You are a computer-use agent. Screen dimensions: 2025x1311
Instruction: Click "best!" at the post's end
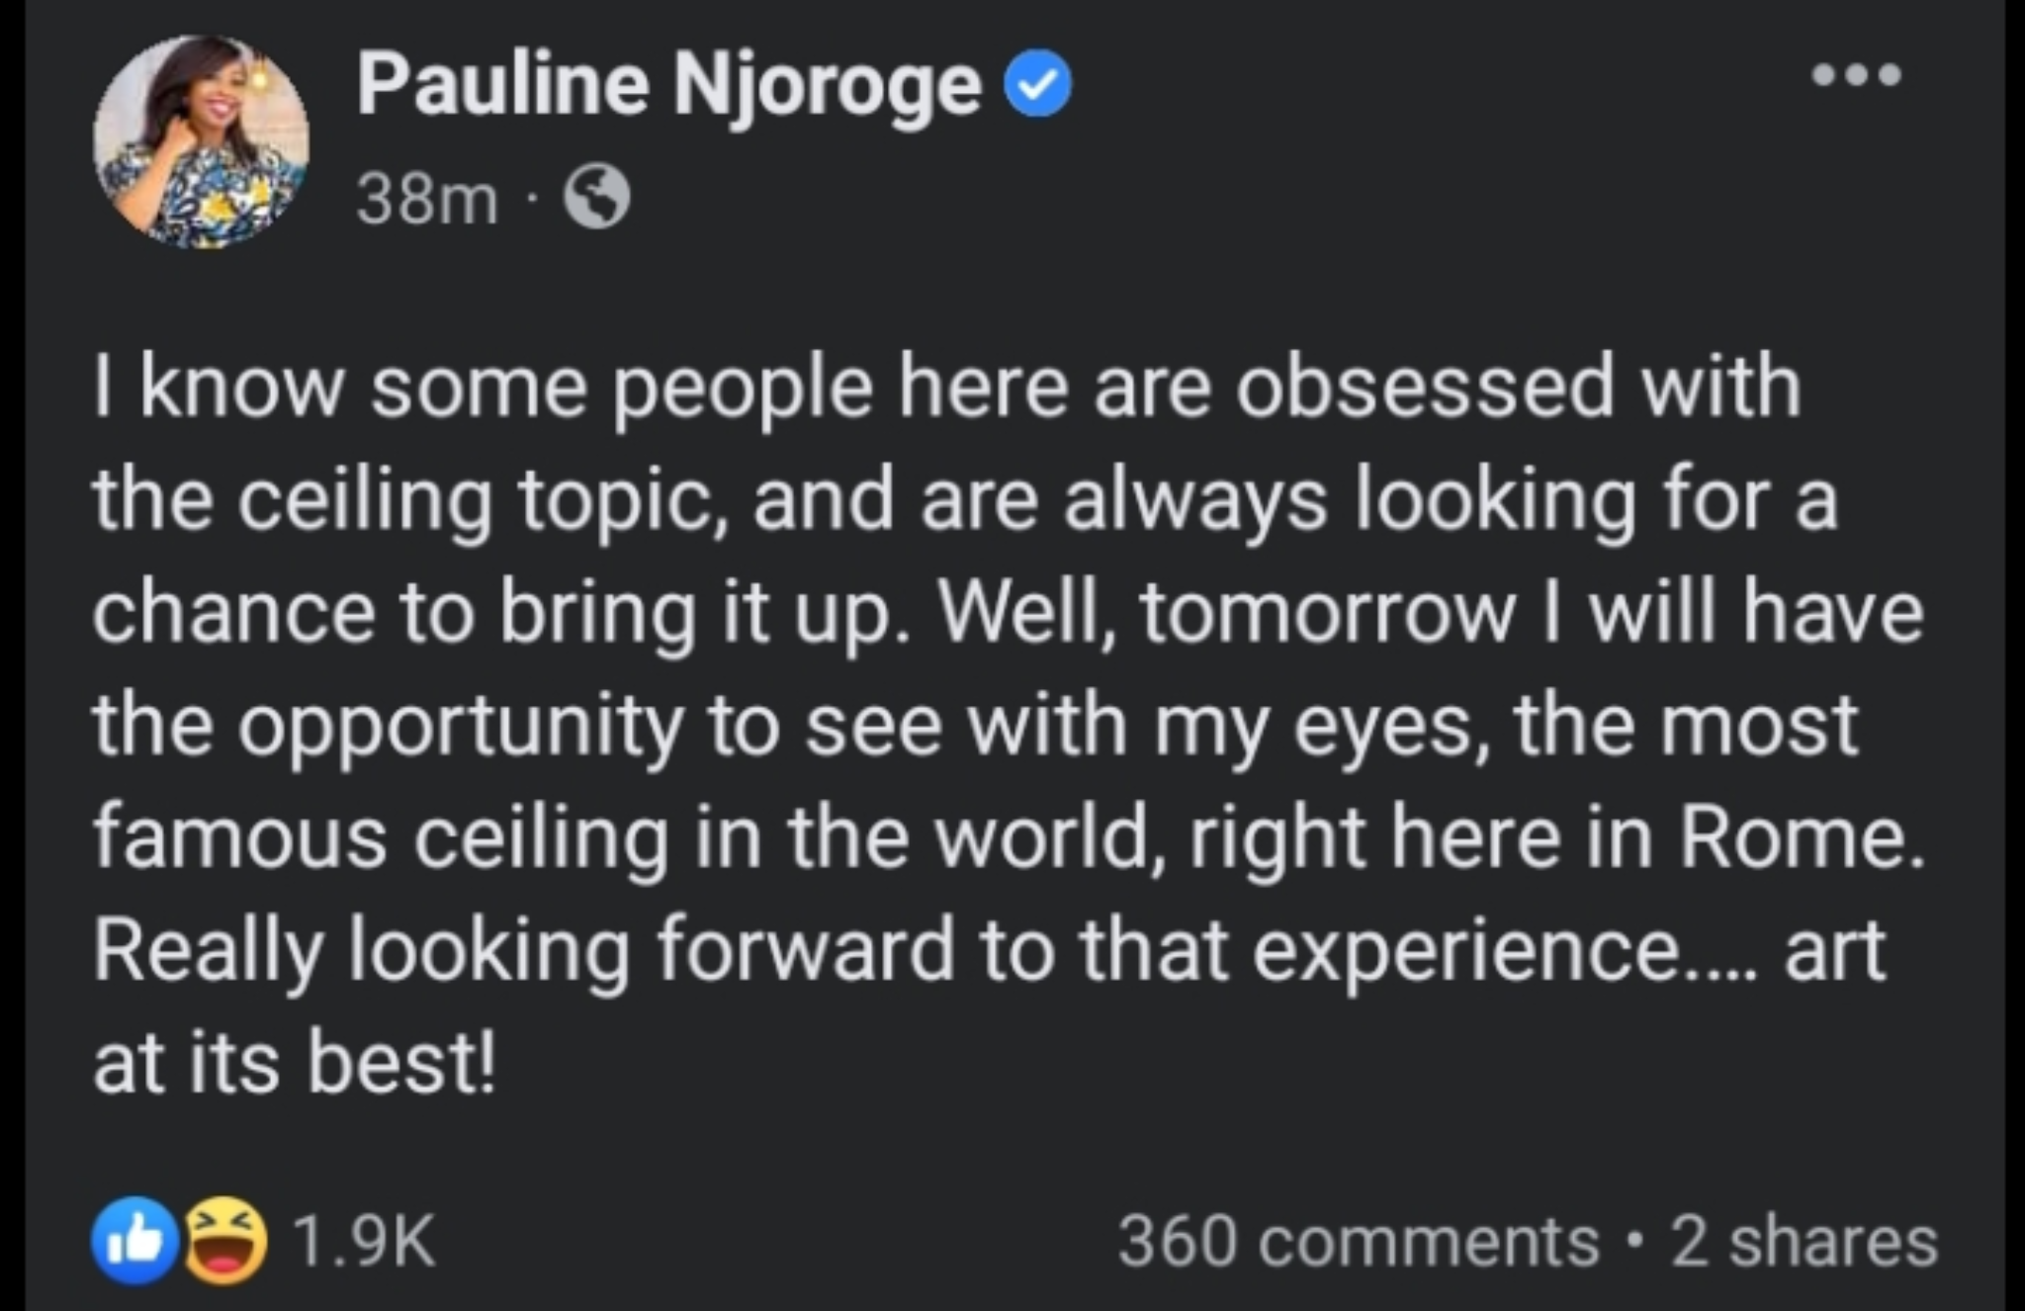[400, 1064]
